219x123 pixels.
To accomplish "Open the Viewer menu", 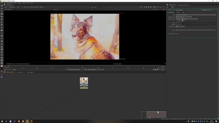I will pos(15,3).
